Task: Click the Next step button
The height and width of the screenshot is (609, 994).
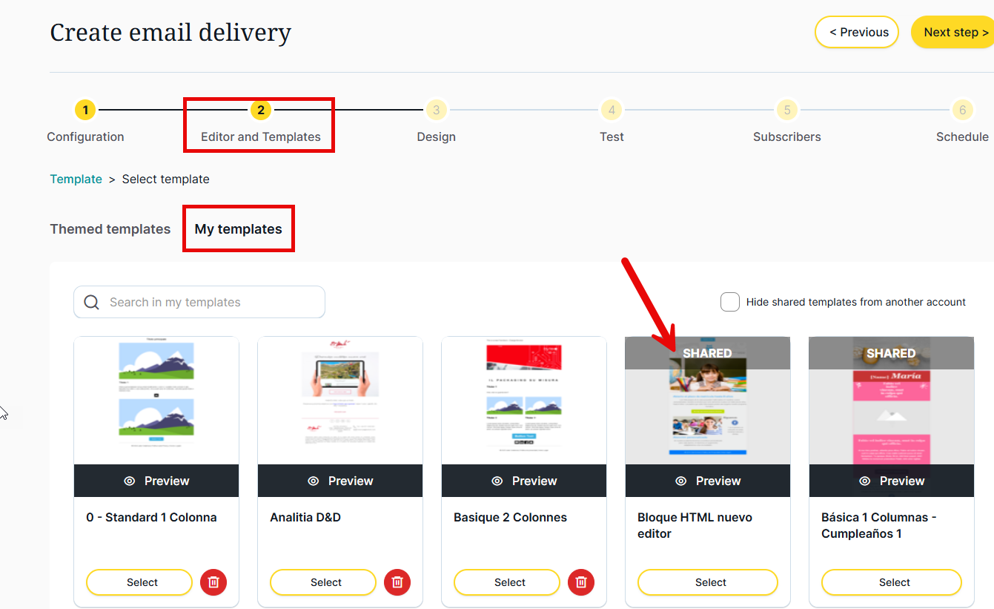Action: tap(955, 33)
